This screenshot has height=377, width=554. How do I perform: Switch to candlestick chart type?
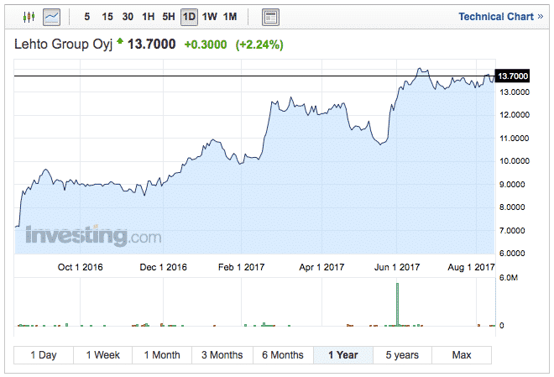pos(29,17)
